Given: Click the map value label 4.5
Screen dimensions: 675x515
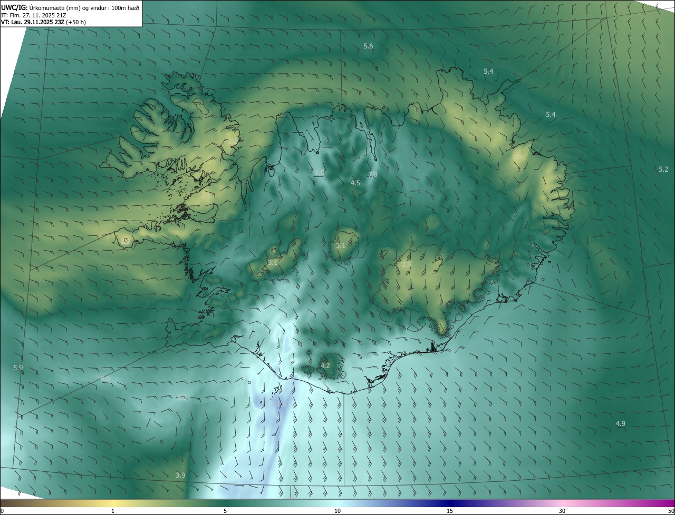Looking at the screenshot, I should pos(355,183).
